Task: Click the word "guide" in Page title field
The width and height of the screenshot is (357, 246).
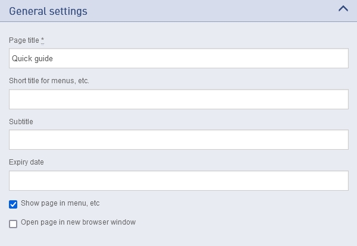Action: click(x=44, y=59)
